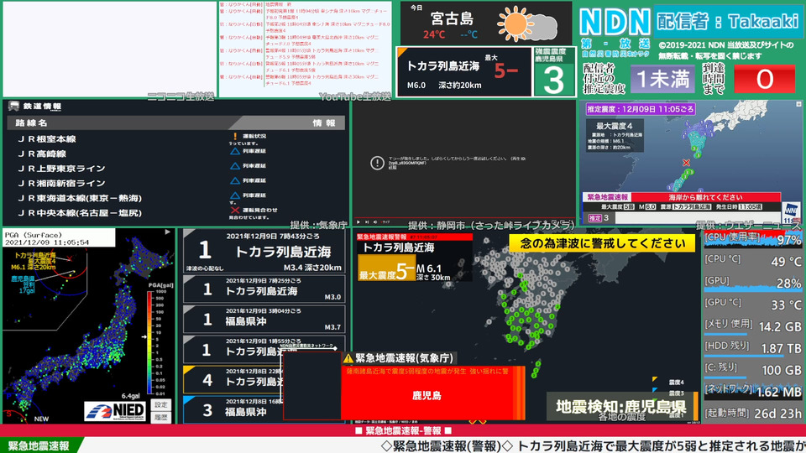This screenshot has height=453, width=806.
Task: Select the 3時04分 福島県沖 M3.7 entry
Action: pyautogui.click(x=264, y=319)
